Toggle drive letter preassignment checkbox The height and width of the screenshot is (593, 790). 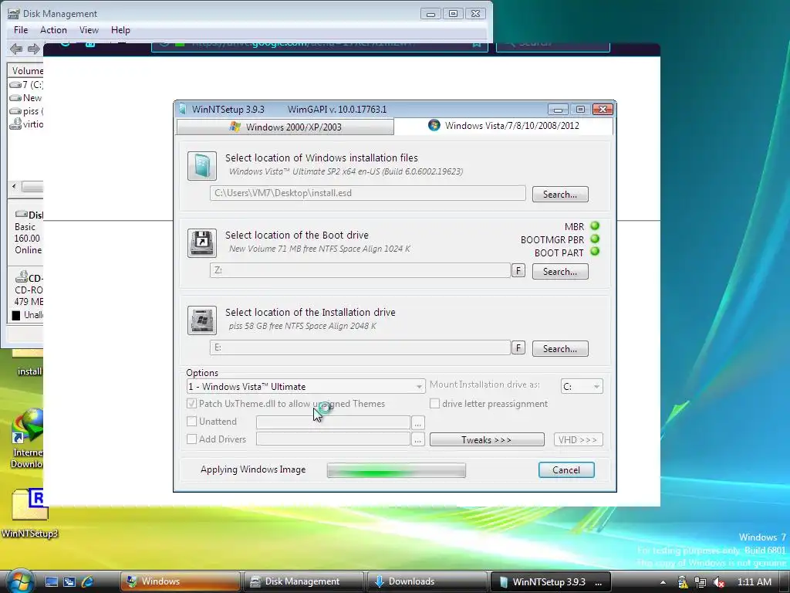pos(434,403)
